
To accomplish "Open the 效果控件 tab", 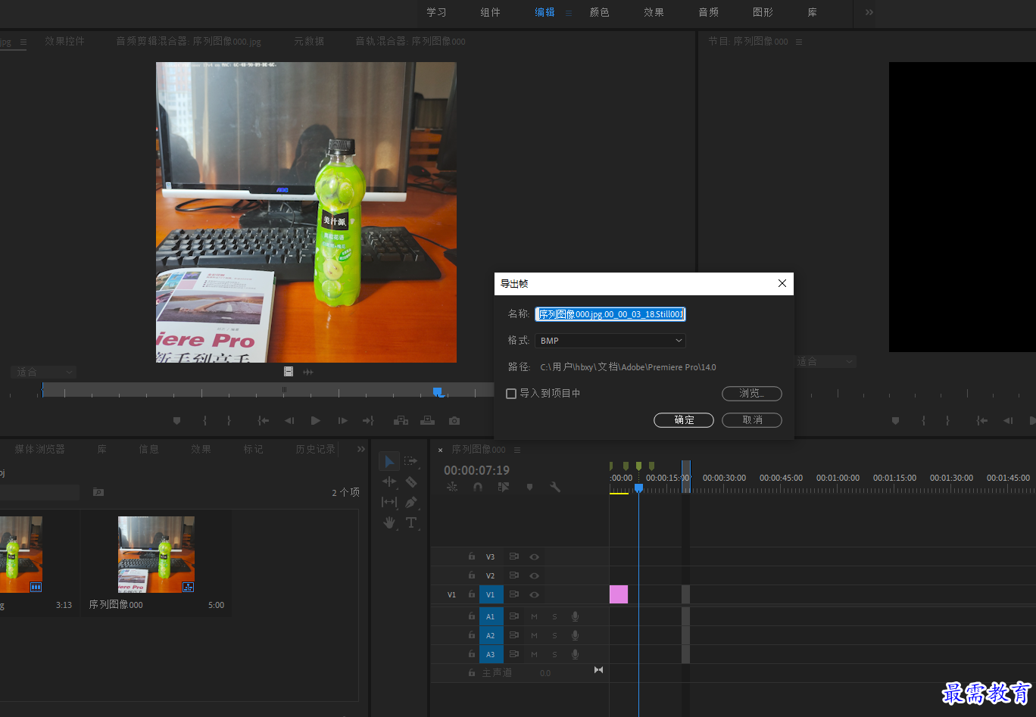I will point(64,41).
